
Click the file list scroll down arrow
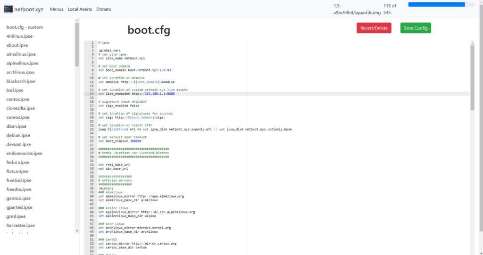pyautogui.click(x=77, y=231)
